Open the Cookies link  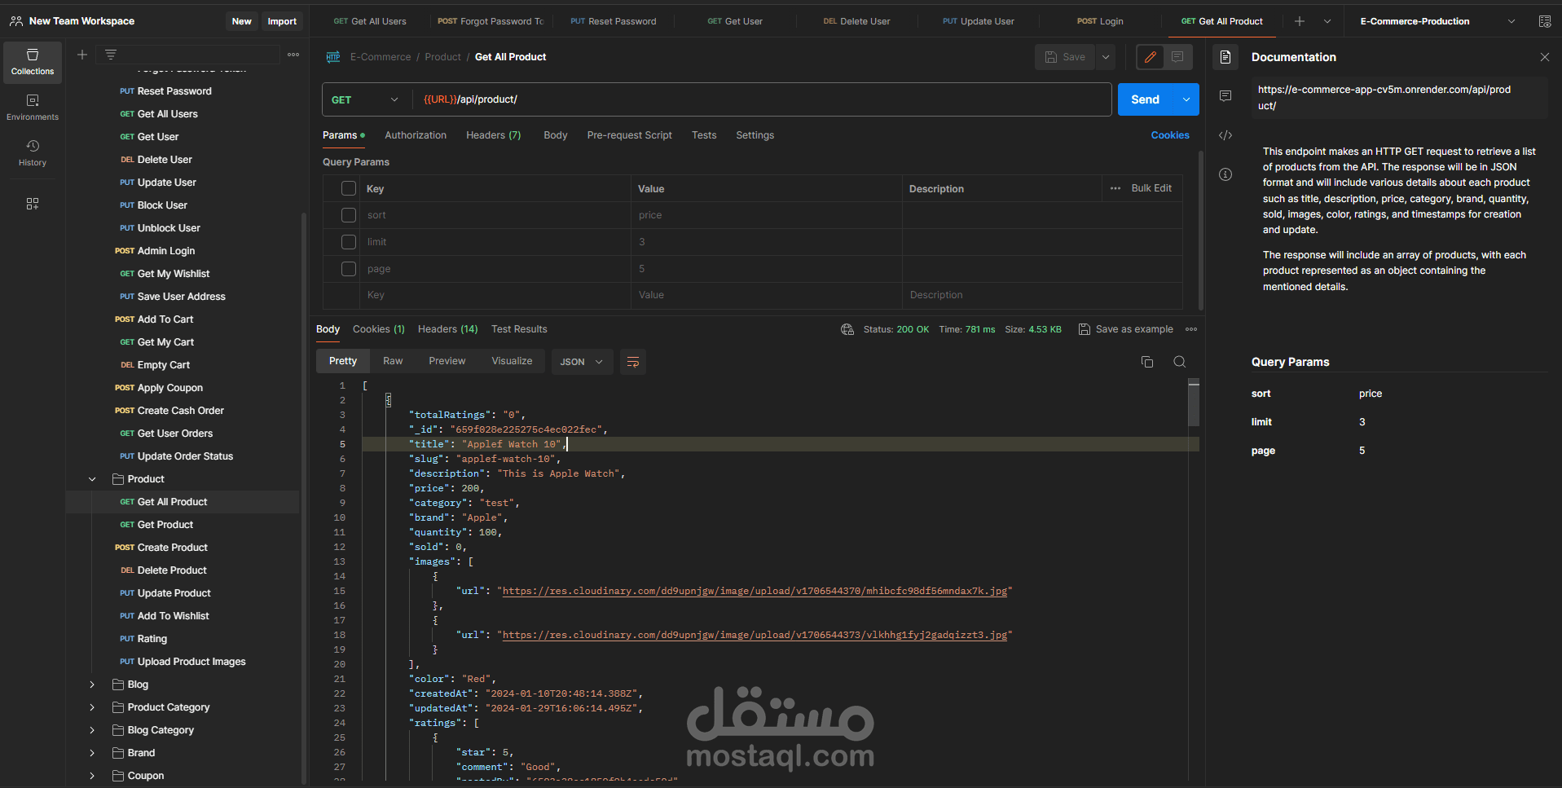(1170, 135)
